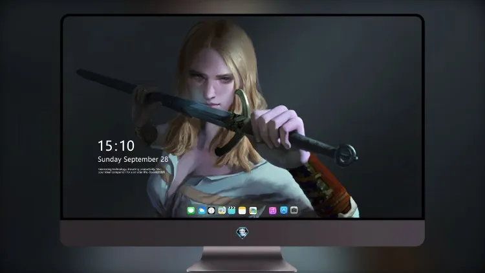Open the green Messages app in dock
The image size is (485, 273).
(x=191, y=211)
